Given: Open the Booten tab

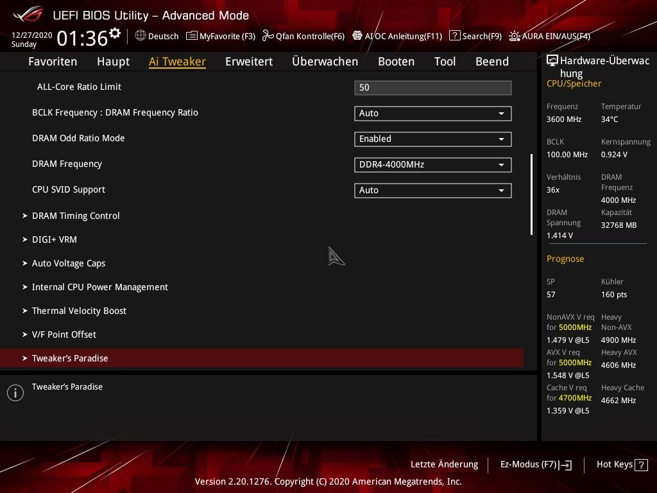Looking at the screenshot, I should 397,62.
